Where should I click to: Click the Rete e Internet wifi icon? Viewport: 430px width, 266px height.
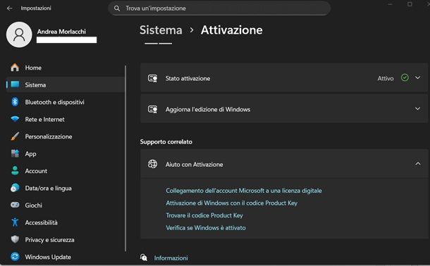(15, 119)
